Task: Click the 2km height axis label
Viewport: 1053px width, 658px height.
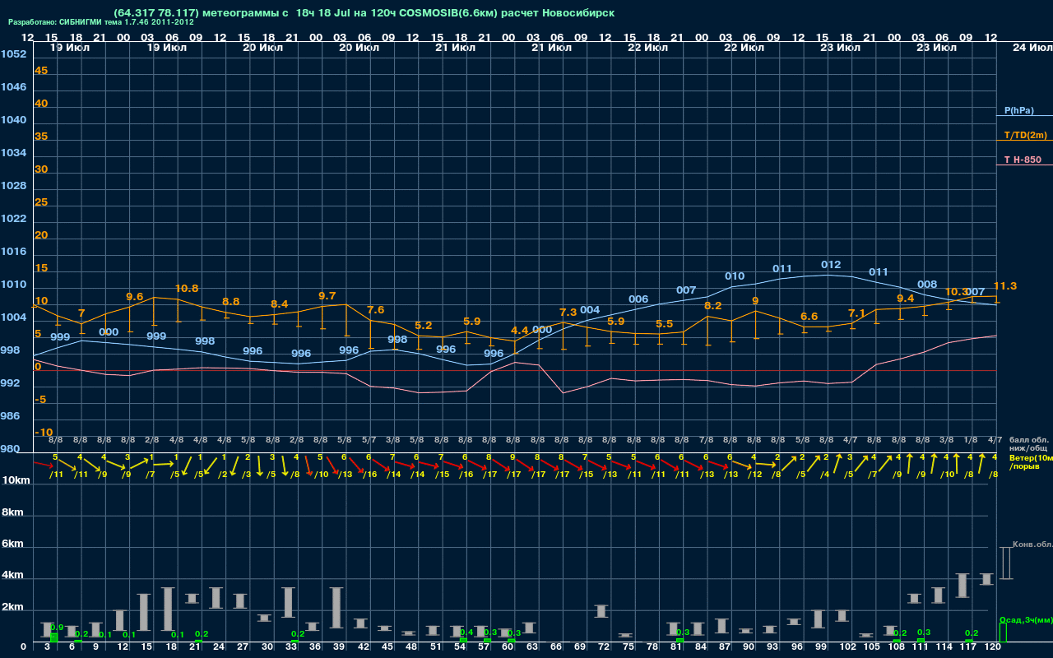Action: (12, 607)
